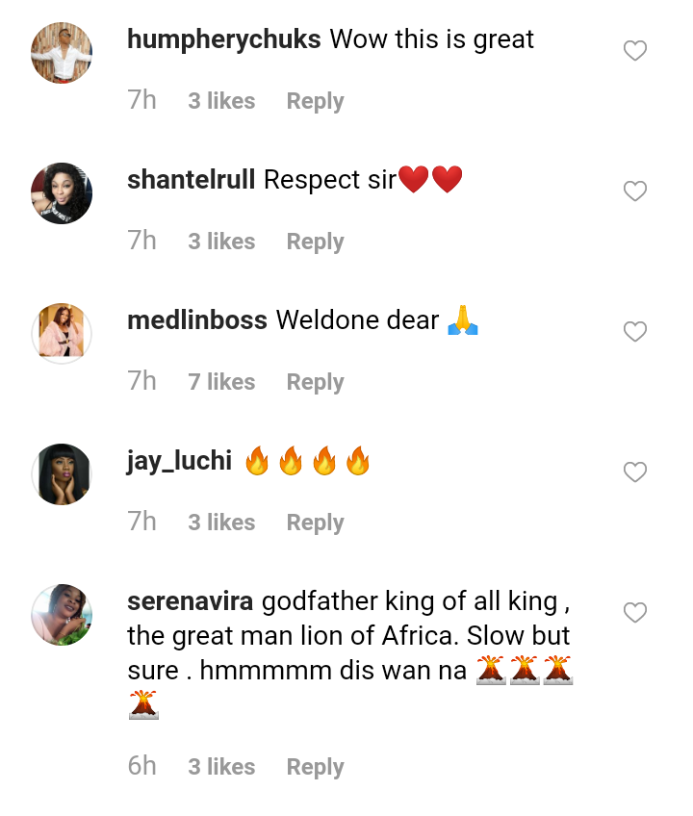Reply to humpherychuks' comment
This screenshot has width=693, height=816.
[x=315, y=101]
